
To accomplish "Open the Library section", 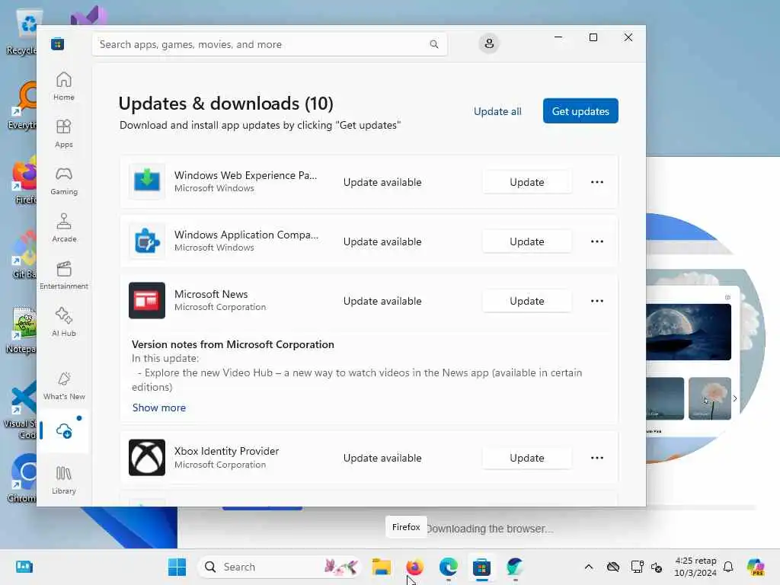I will point(64,480).
